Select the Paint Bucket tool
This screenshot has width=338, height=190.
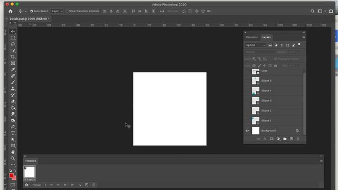[13, 108]
